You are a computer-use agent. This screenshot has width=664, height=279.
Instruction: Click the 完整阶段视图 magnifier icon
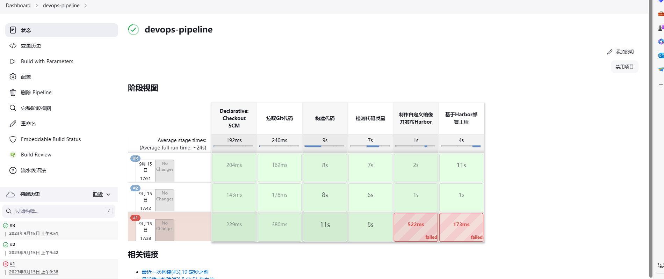tap(13, 108)
